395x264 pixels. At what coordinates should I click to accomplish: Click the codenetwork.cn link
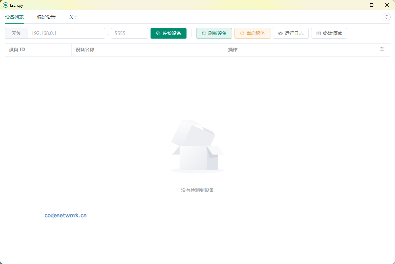pyautogui.click(x=65, y=215)
